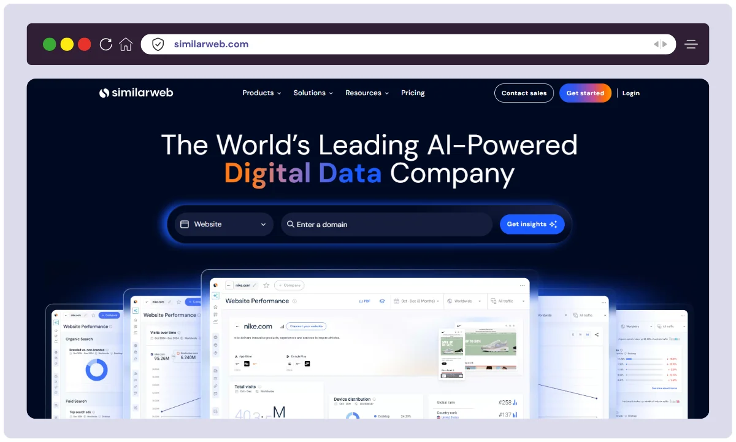Open the Resources menu
The height and width of the screenshot is (442, 736).
coord(367,93)
